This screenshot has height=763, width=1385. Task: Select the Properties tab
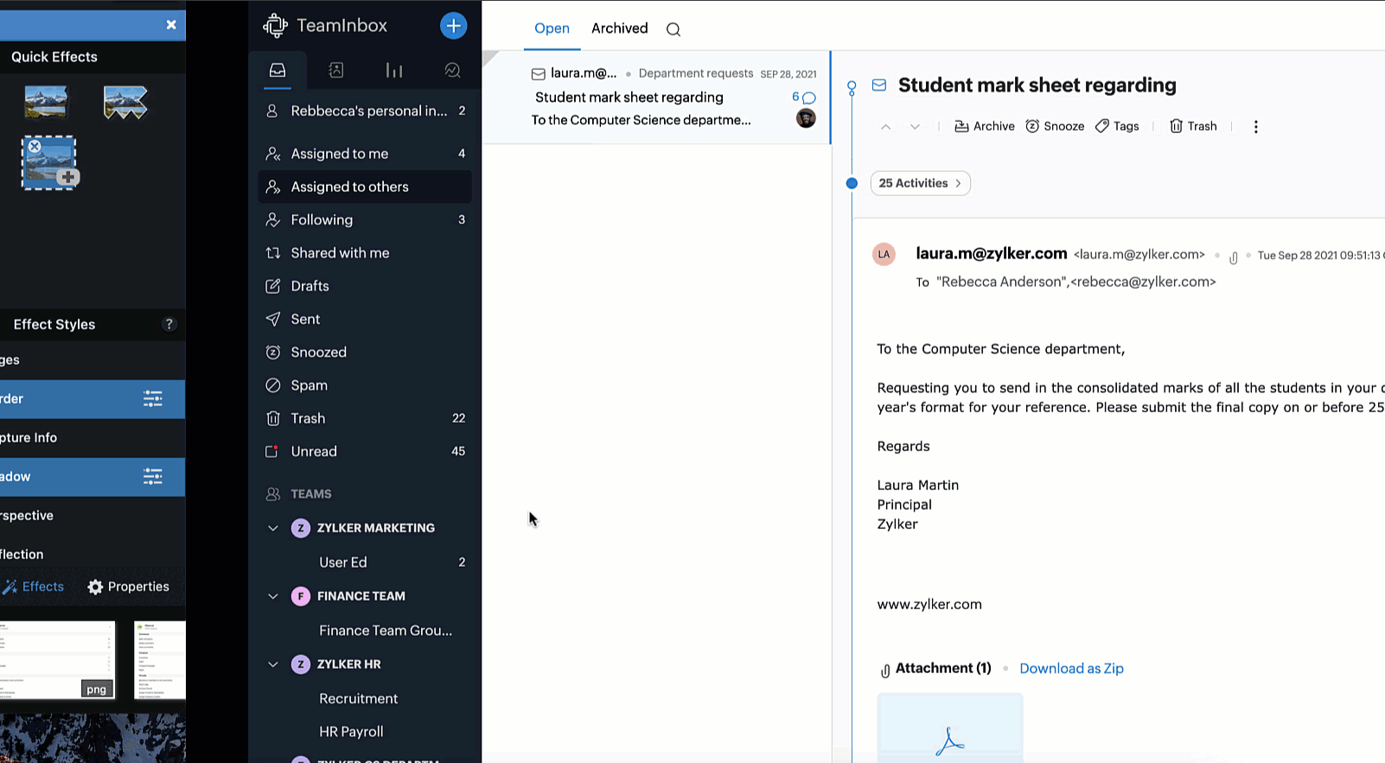[129, 587]
